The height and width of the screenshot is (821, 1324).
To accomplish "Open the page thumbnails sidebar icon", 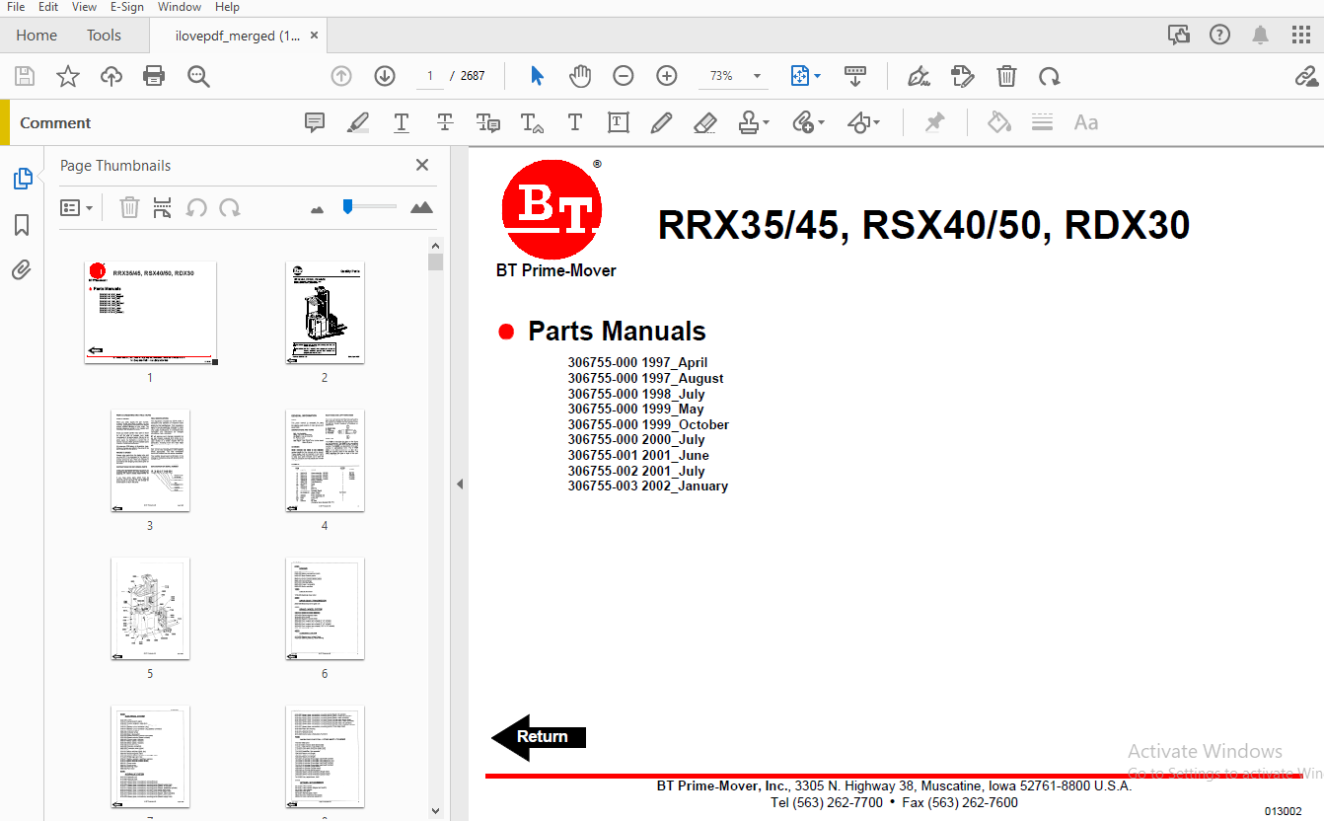I will (22, 179).
